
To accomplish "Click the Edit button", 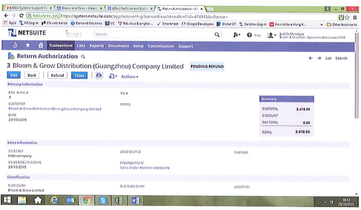I will pos(14,75).
